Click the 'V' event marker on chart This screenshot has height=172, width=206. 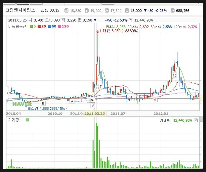[x=93, y=106]
